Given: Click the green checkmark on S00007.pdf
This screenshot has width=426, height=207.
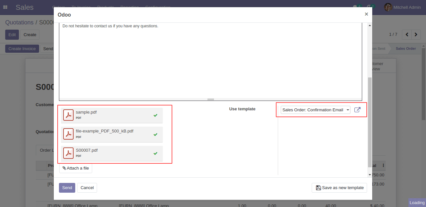Looking at the screenshot, I should [155, 153].
